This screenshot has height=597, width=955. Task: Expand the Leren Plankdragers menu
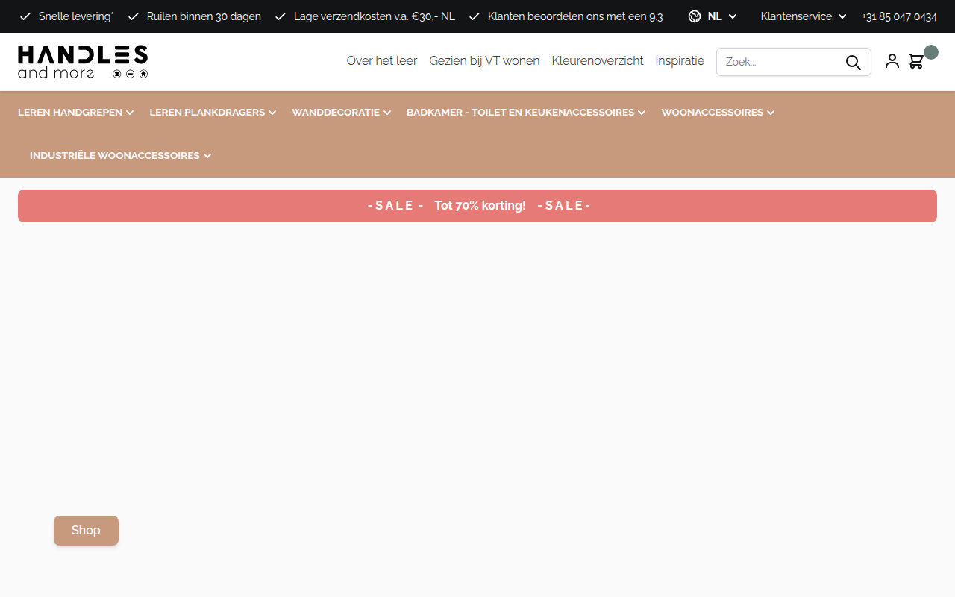[x=213, y=113]
